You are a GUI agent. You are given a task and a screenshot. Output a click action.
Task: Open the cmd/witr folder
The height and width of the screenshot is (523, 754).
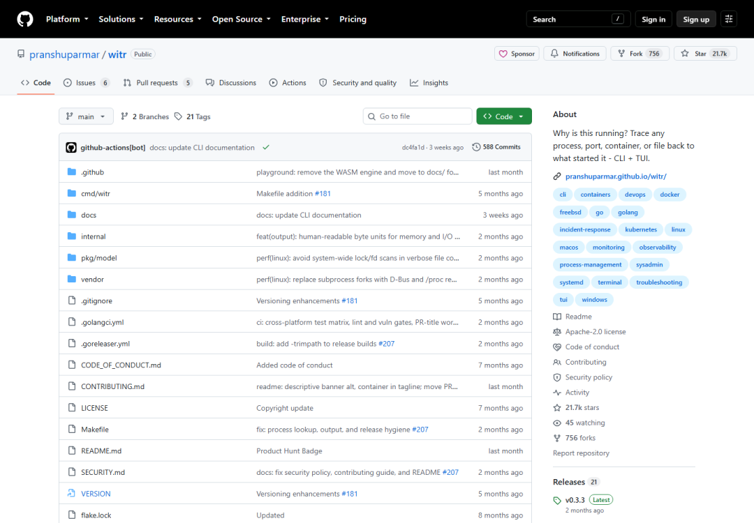pyautogui.click(x=96, y=194)
